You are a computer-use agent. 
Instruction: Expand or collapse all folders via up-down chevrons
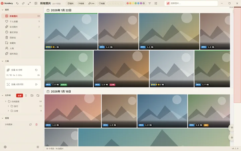26,96
